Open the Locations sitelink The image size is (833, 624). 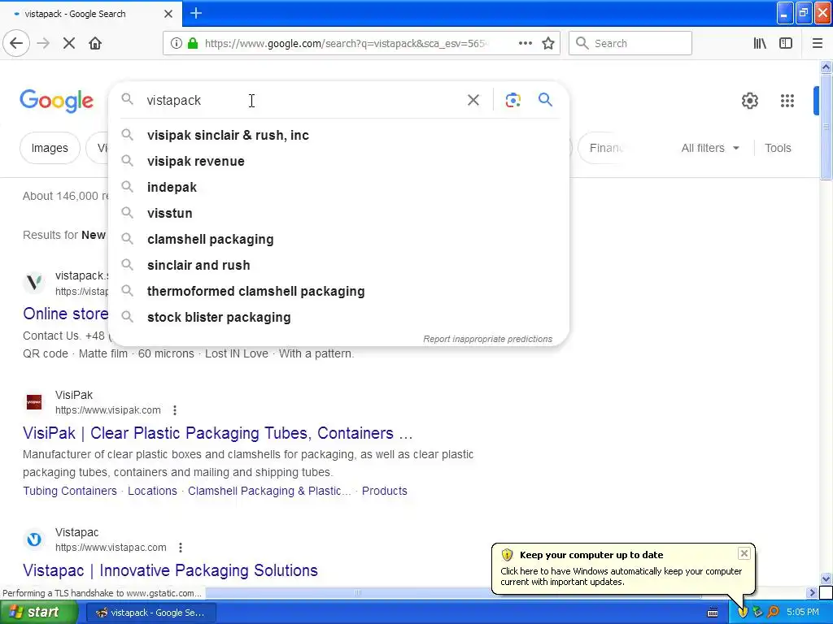(x=152, y=491)
